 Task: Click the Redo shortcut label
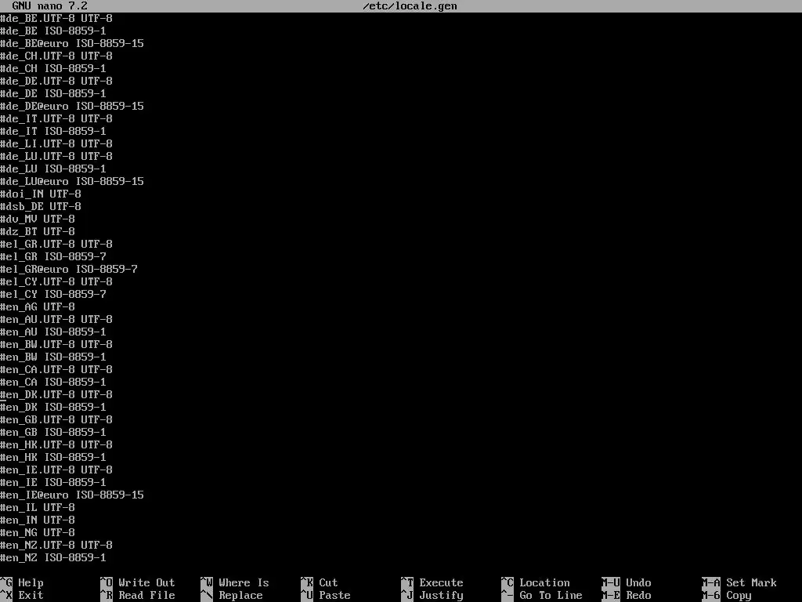click(638, 596)
